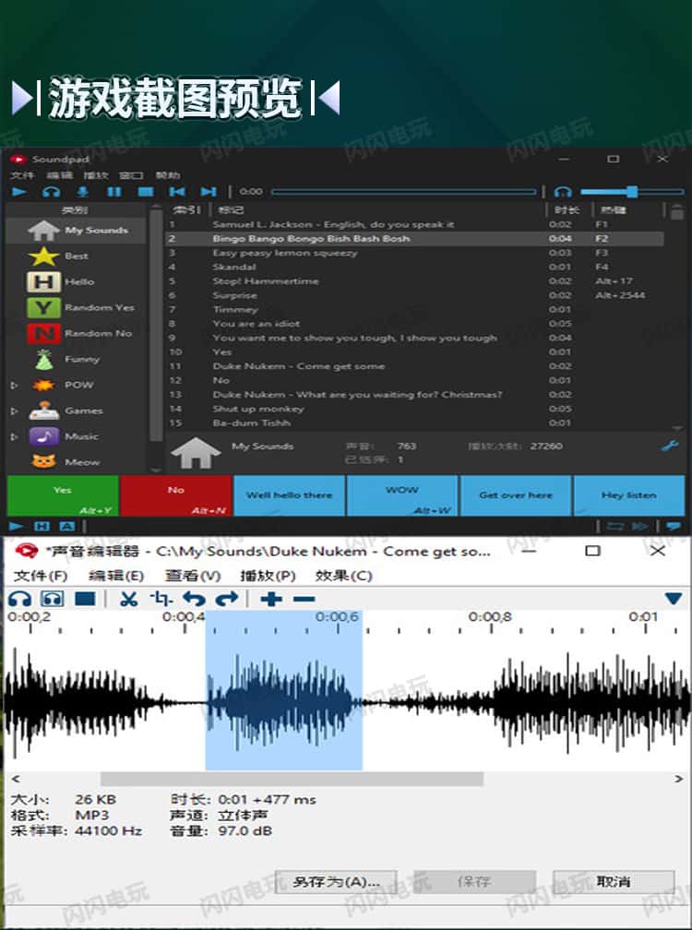Click the chat bubble icon in Soundpad status bar
The image size is (692, 930).
(x=674, y=526)
